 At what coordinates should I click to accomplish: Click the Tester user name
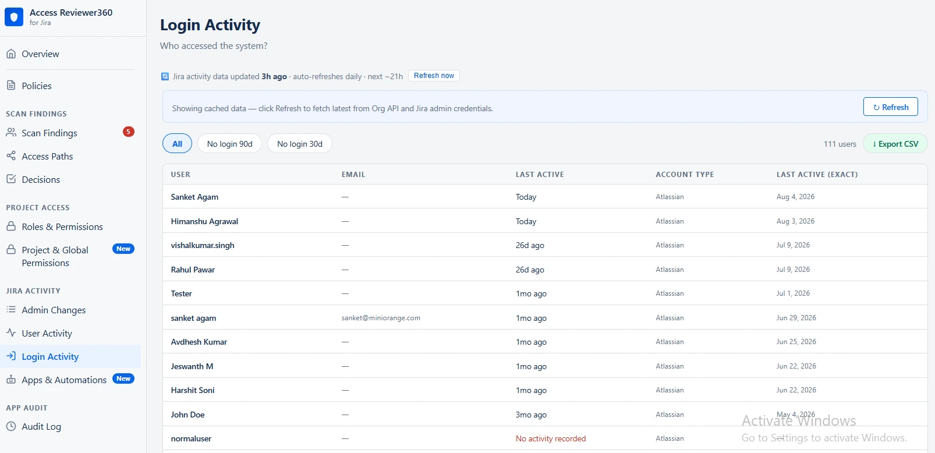(181, 293)
